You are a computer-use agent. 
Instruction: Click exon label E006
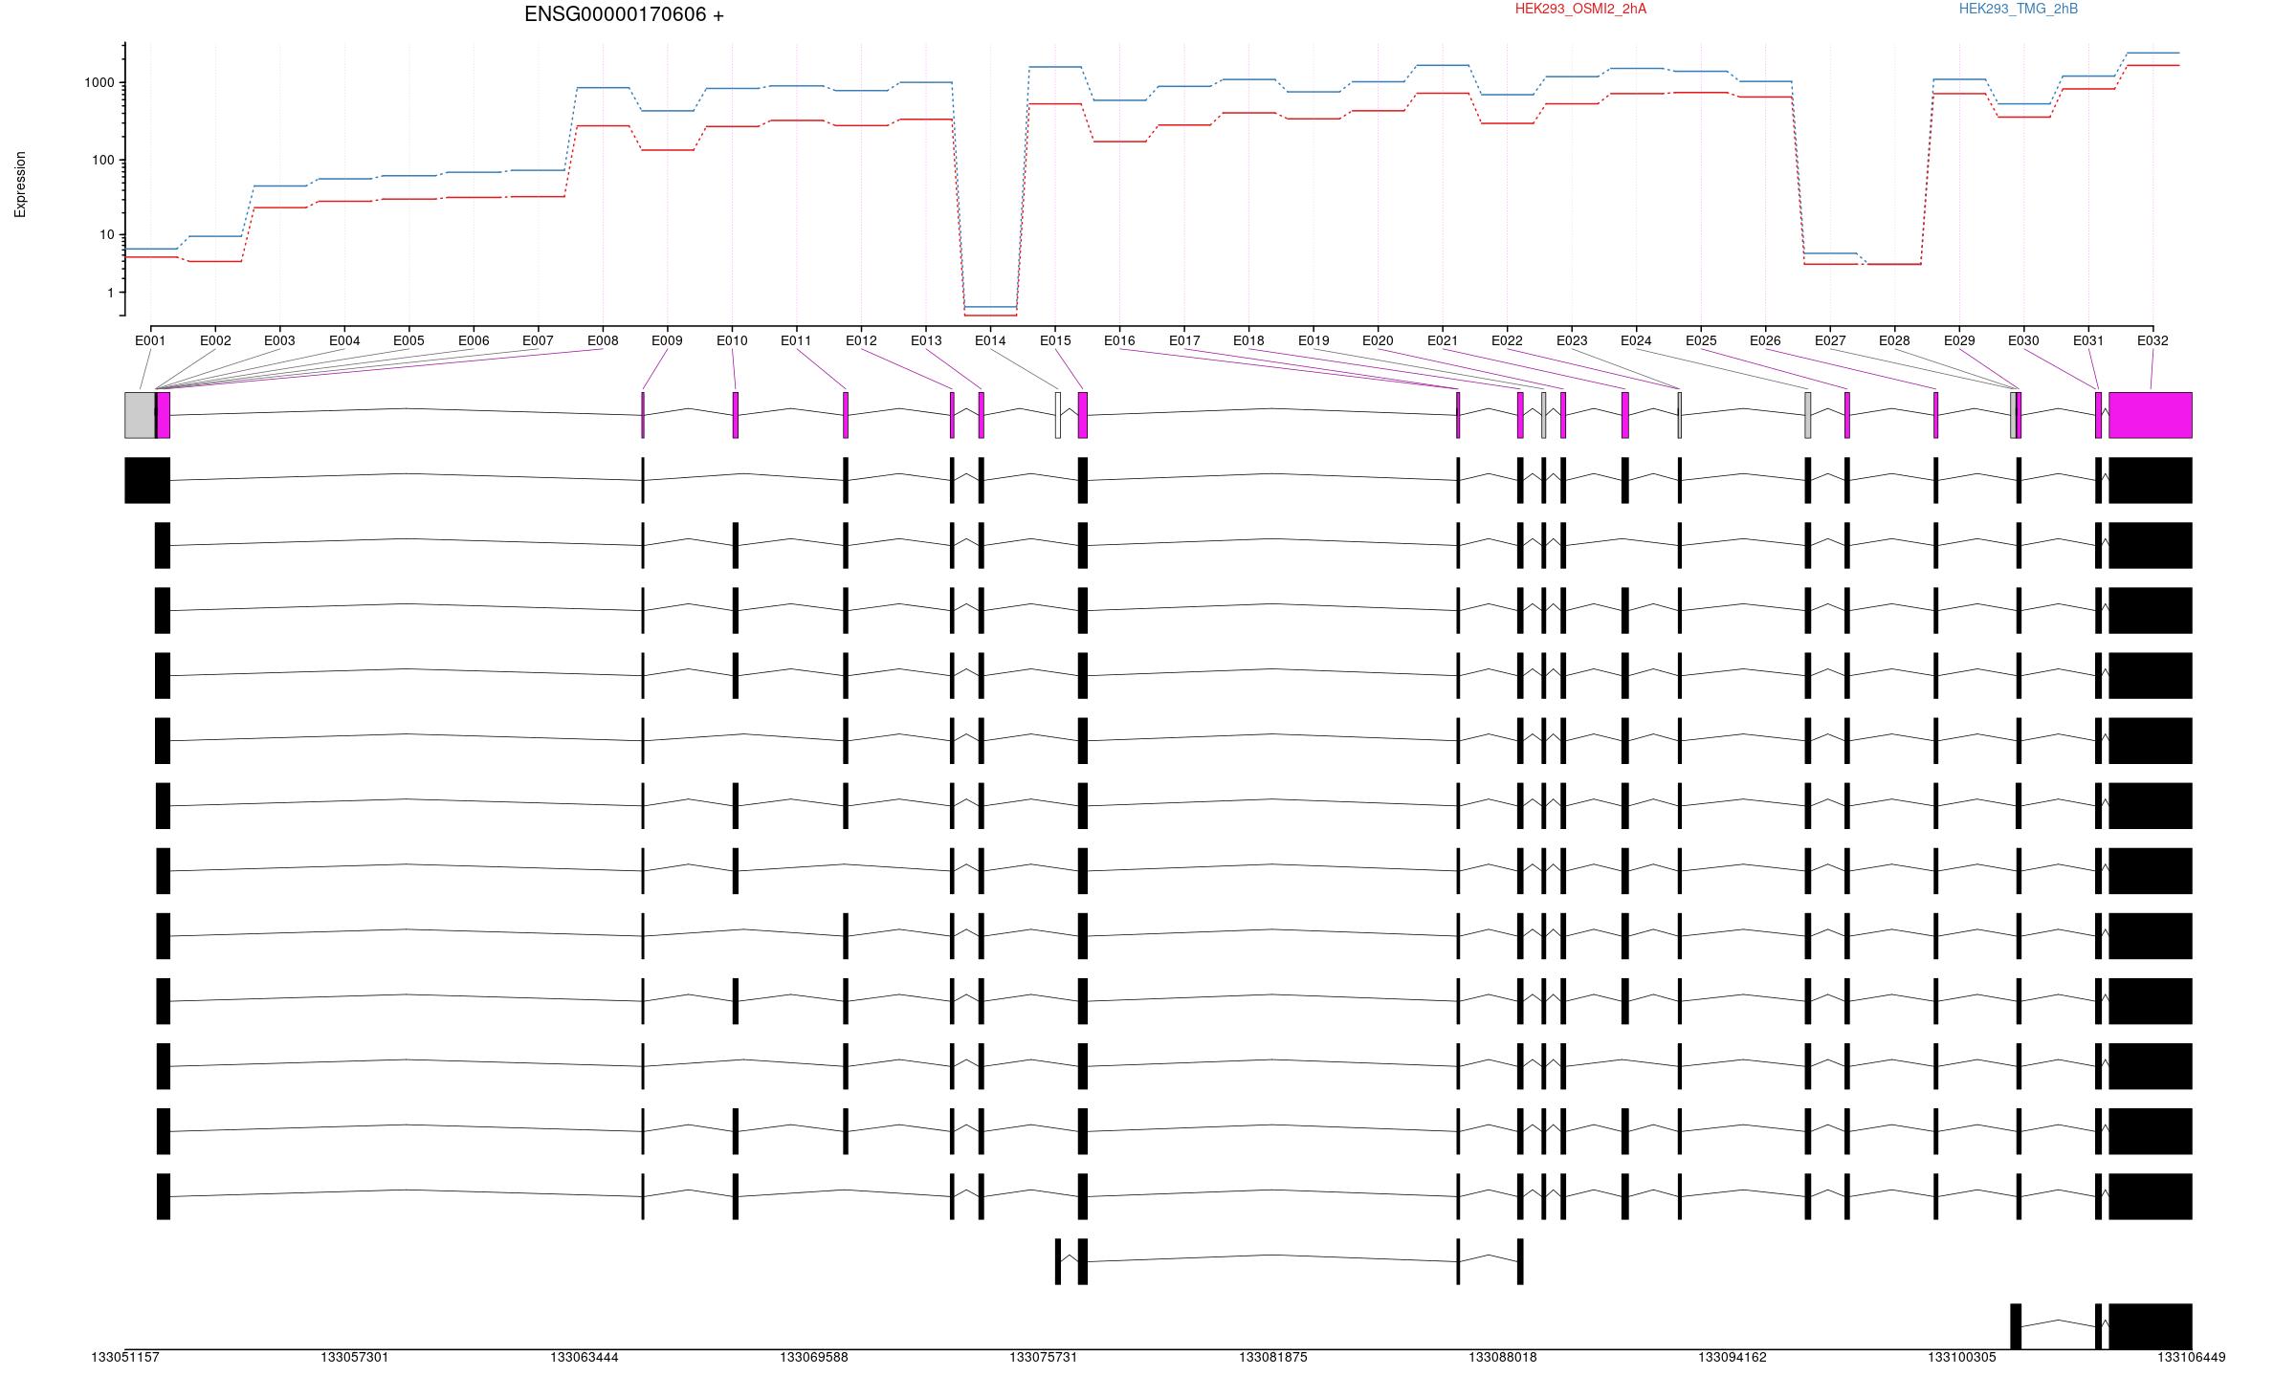(474, 340)
